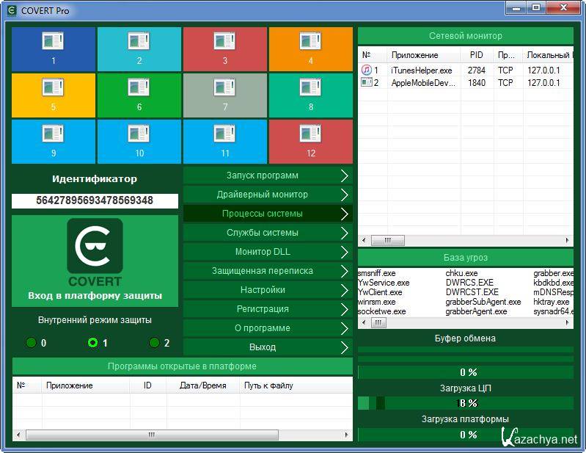Viewport: 586px width, 453px height.
Task: Click Вход в платформу защиты
Action: (x=95, y=296)
